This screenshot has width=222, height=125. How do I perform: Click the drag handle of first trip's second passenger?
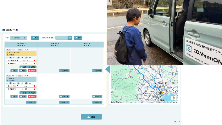pos(8,63)
